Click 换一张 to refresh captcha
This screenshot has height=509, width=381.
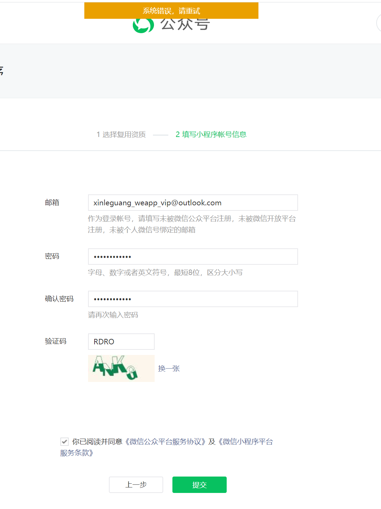(169, 369)
